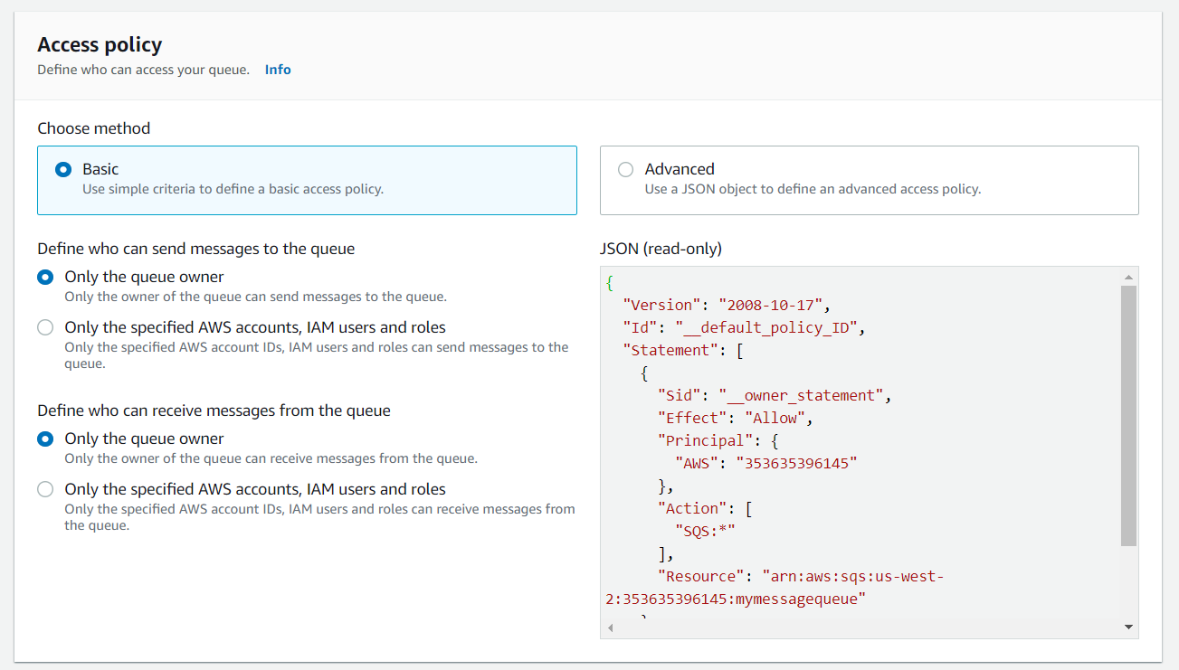Click the "Version" line in the JSON policy
The height and width of the screenshot is (670, 1179).
click(727, 305)
